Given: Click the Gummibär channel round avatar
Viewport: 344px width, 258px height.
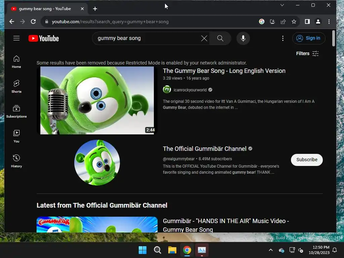Looking at the screenshot, I should coord(97,163).
